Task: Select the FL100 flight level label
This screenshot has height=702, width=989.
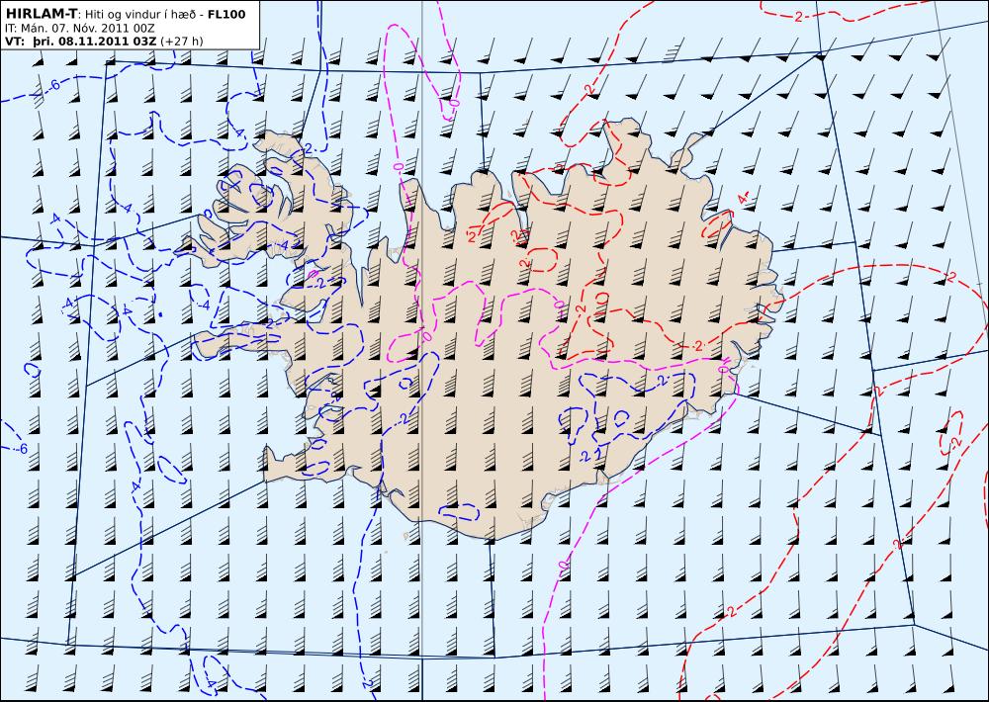Action: click(x=226, y=14)
